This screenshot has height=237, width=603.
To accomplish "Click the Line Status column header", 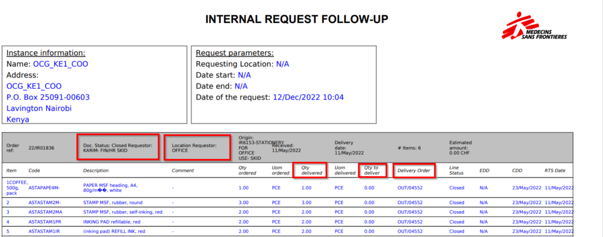I will click(457, 171).
